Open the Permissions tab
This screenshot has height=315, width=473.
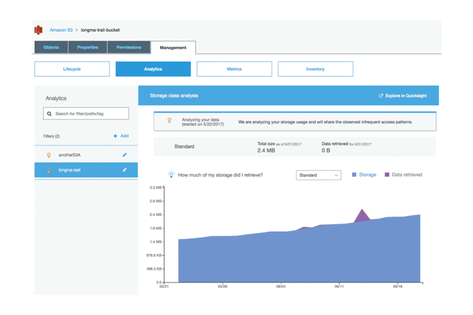point(129,47)
